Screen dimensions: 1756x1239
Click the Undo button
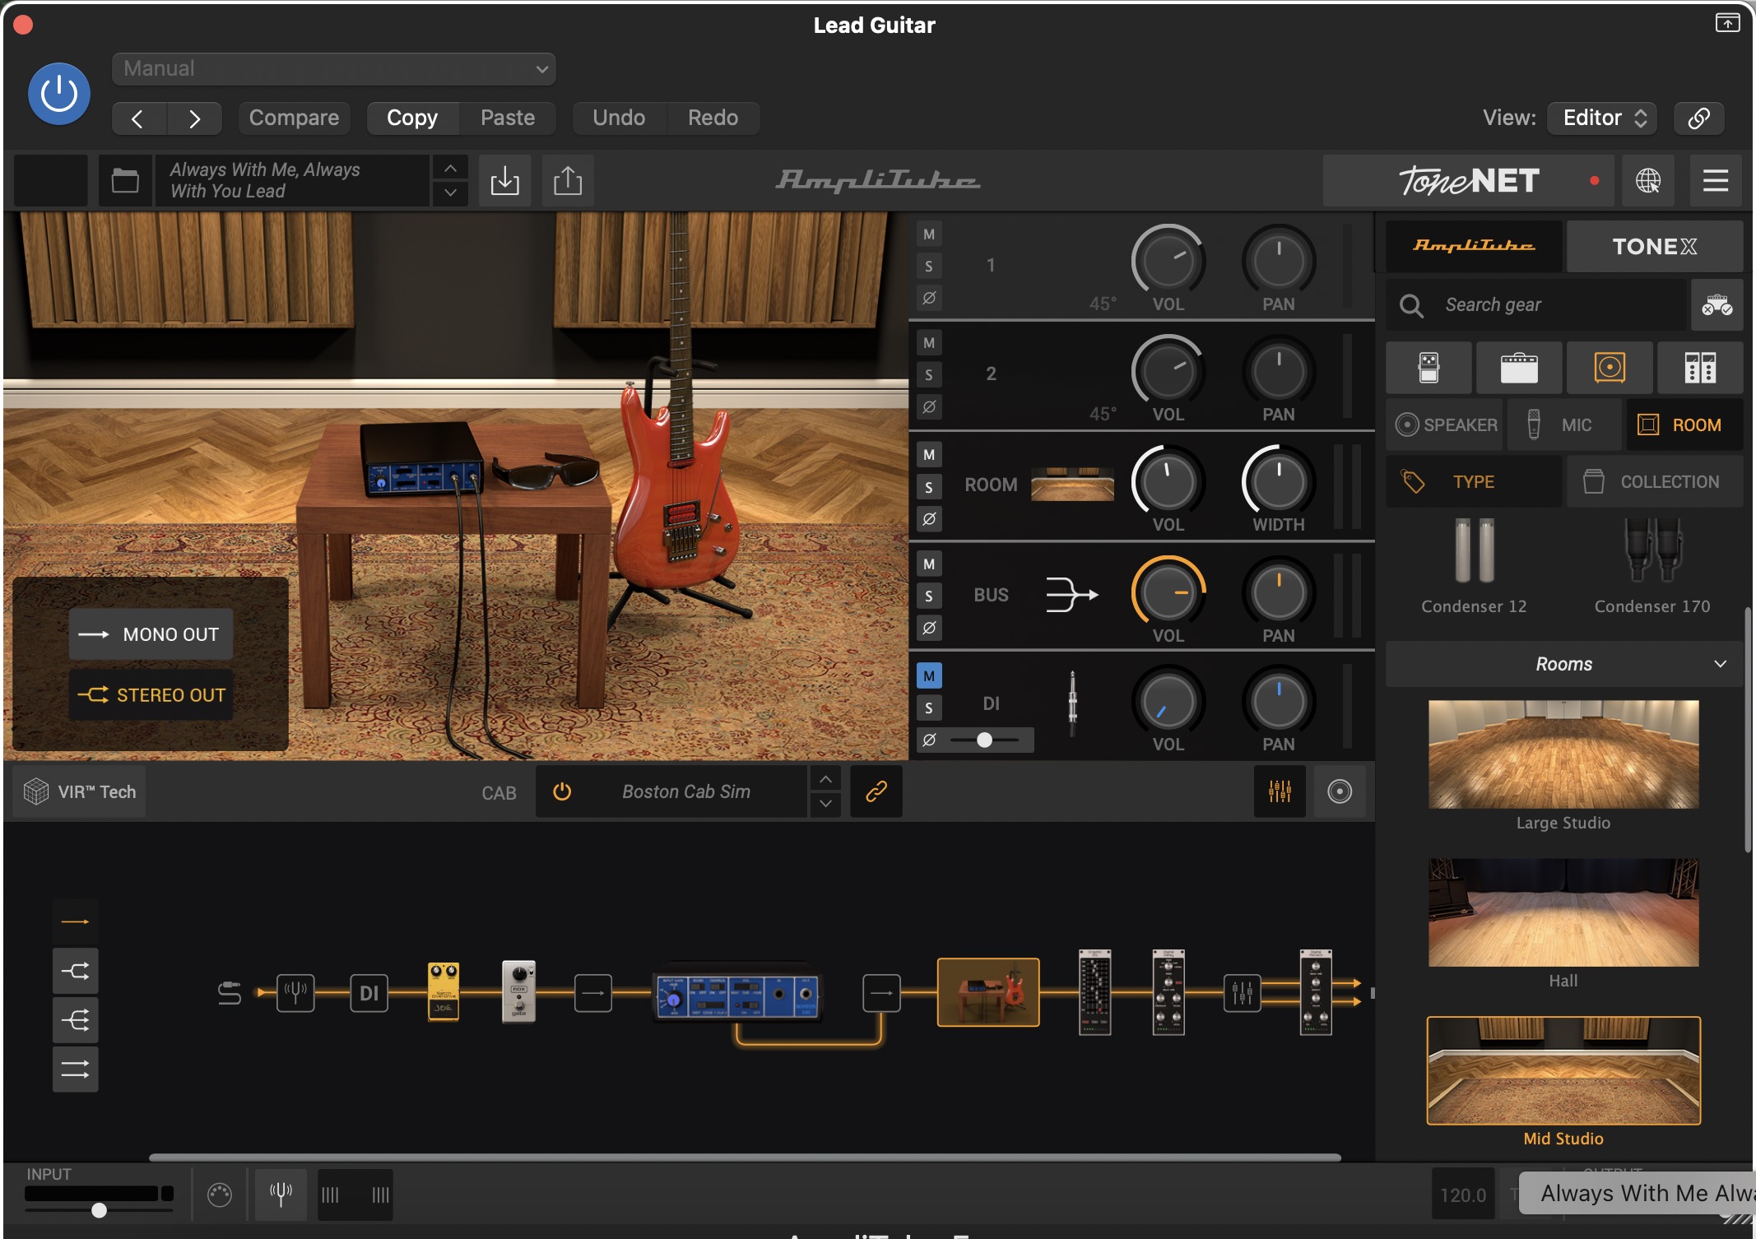[619, 118]
